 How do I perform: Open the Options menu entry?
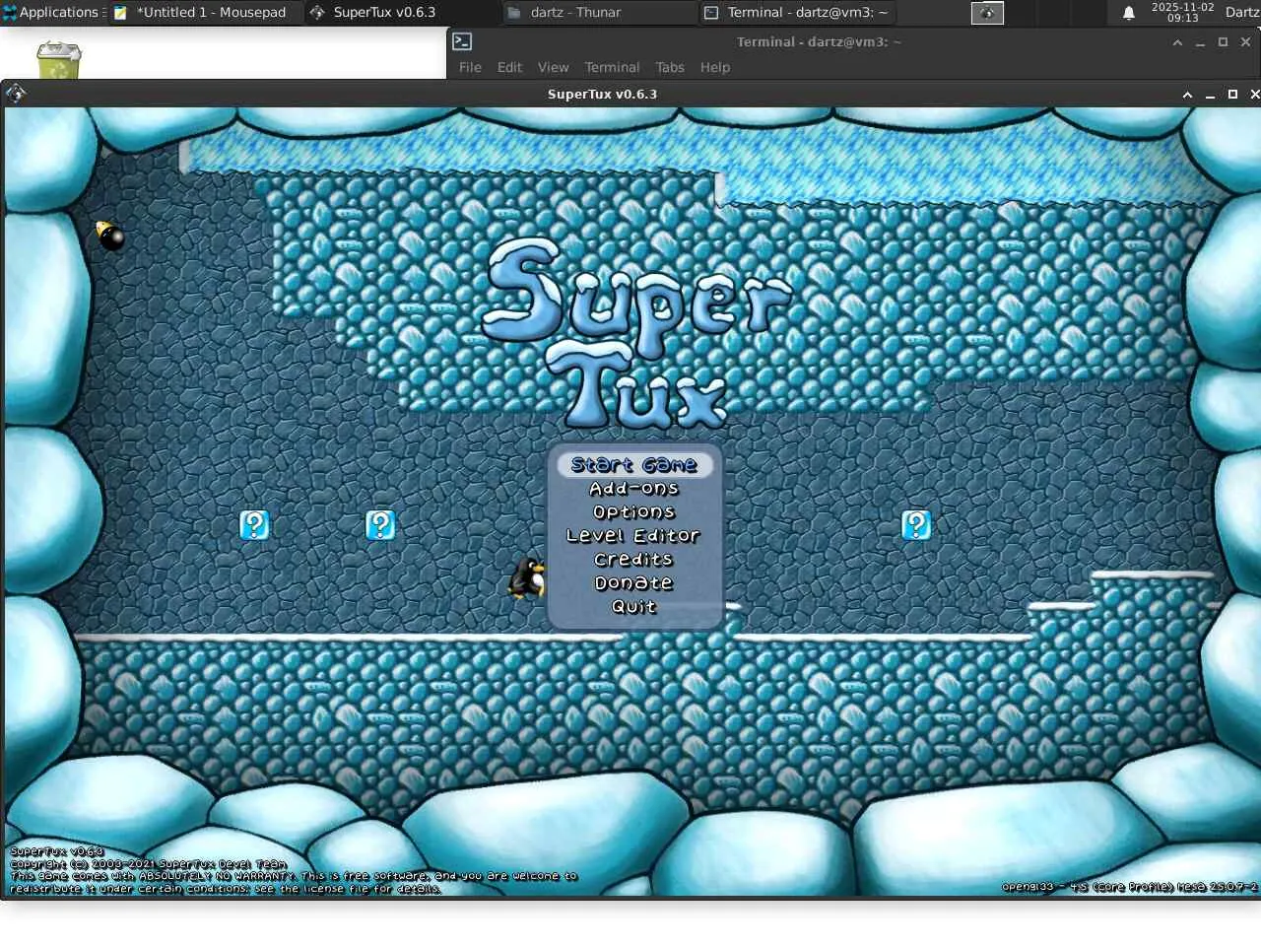point(634,512)
